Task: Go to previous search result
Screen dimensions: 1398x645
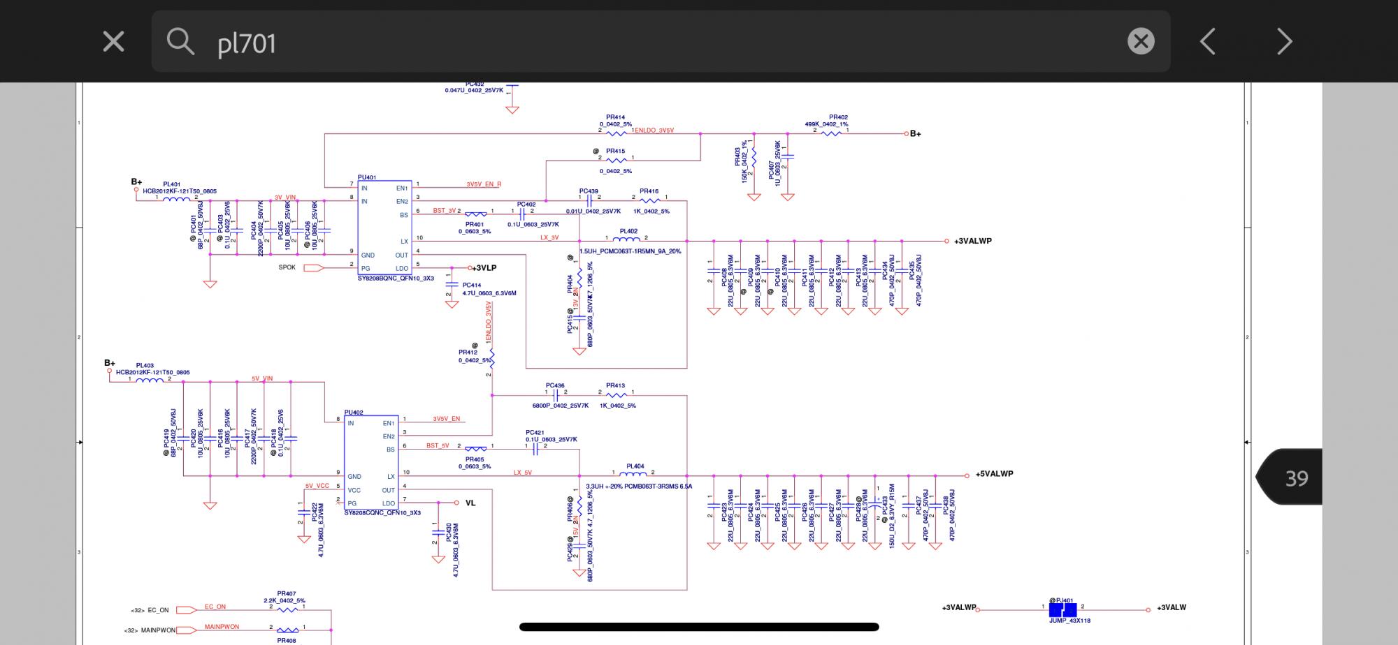Action: pyautogui.click(x=1208, y=41)
